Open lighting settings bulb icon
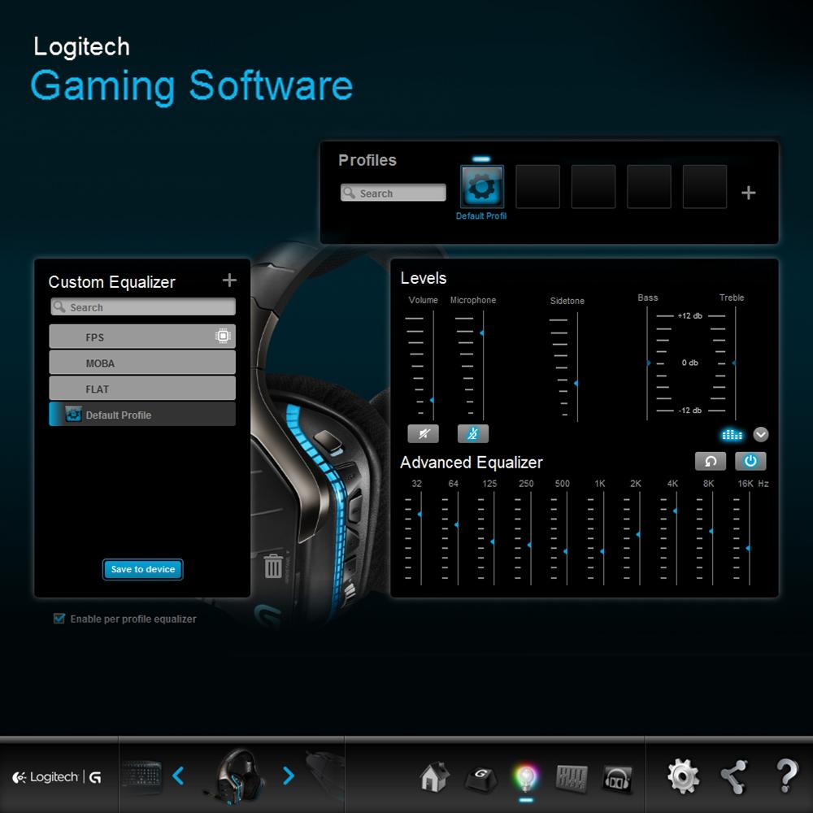Screen dimensions: 813x813 (x=526, y=778)
